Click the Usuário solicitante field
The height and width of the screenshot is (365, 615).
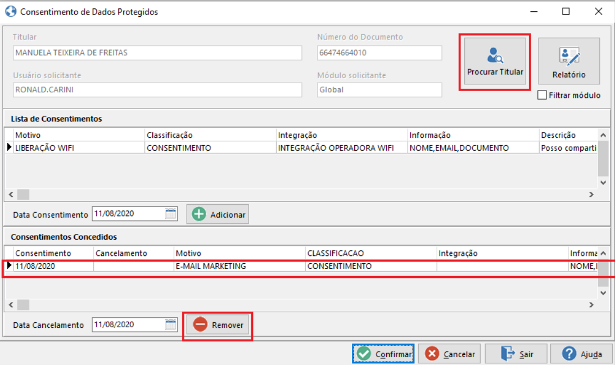pyautogui.click(x=157, y=89)
